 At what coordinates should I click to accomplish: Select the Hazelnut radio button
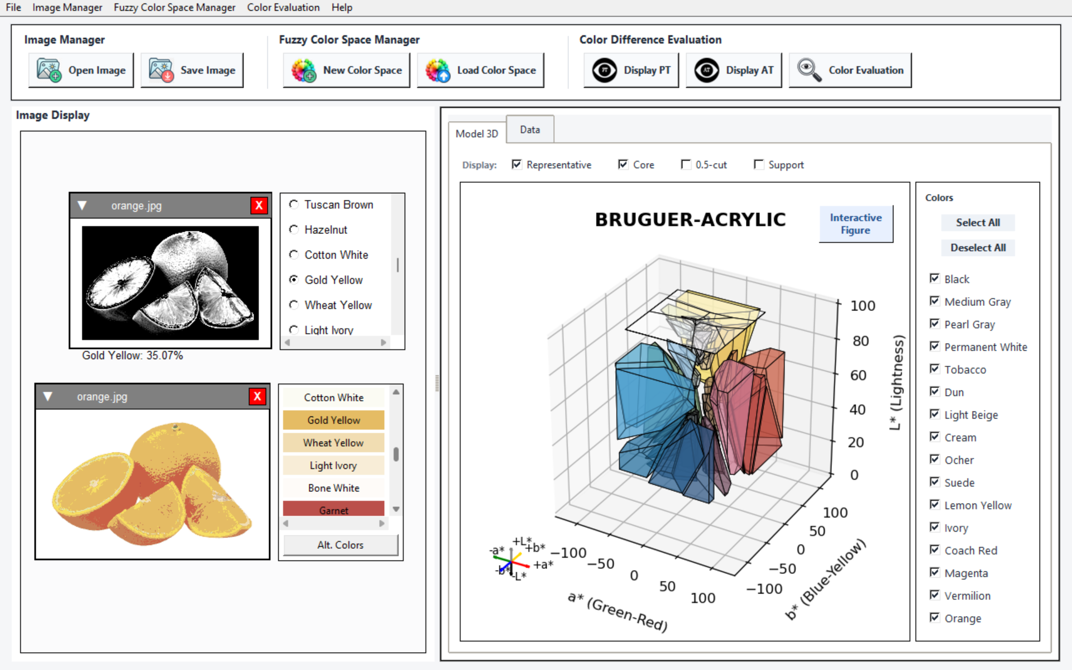click(x=294, y=229)
